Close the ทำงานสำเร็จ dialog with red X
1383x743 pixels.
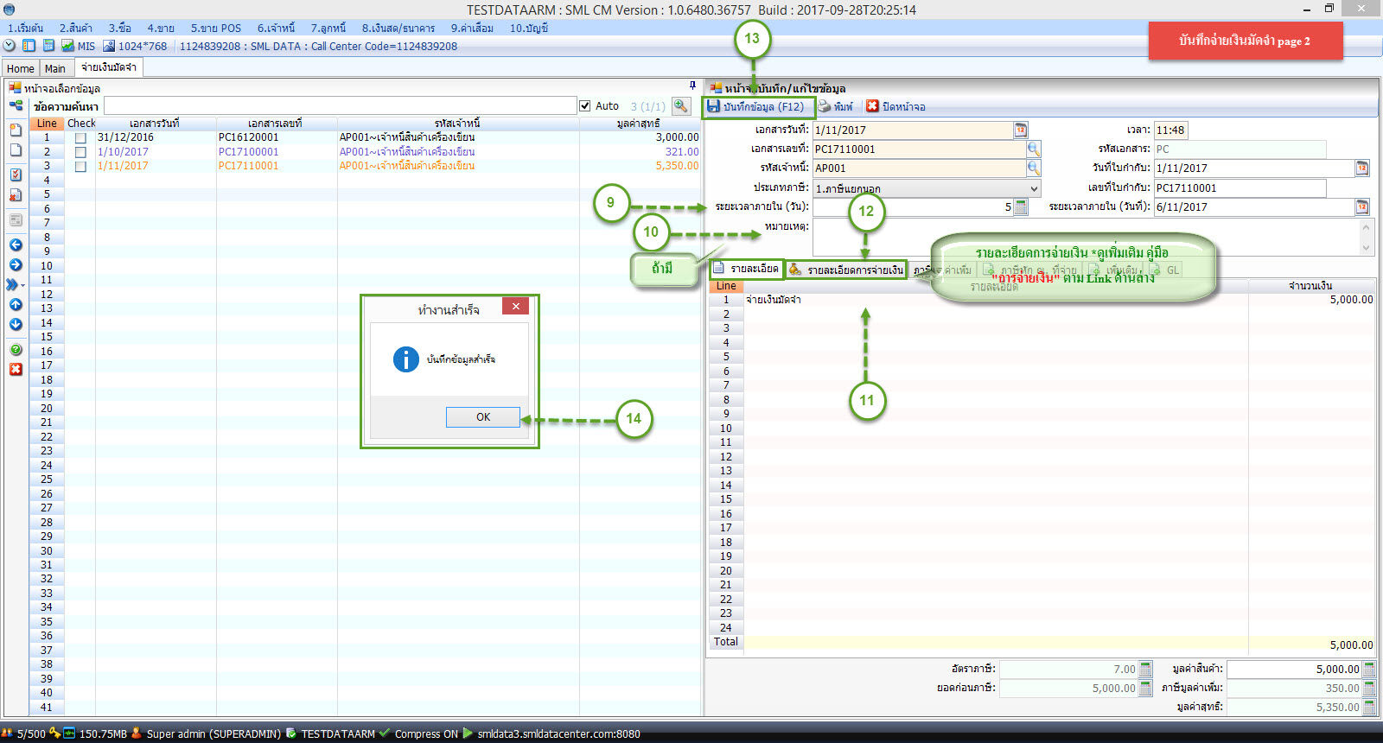tap(515, 306)
